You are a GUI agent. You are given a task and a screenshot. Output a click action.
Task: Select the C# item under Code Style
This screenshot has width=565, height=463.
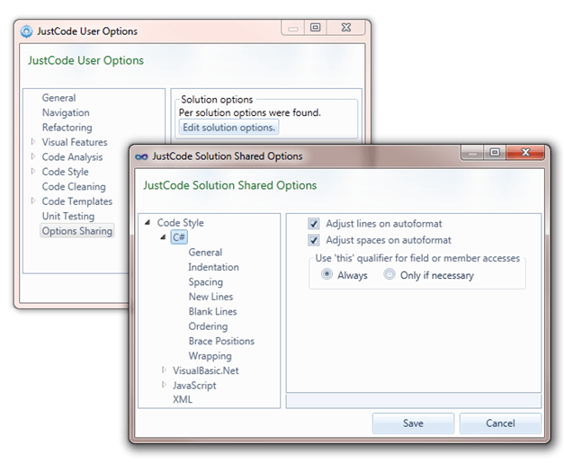click(179, 237)
